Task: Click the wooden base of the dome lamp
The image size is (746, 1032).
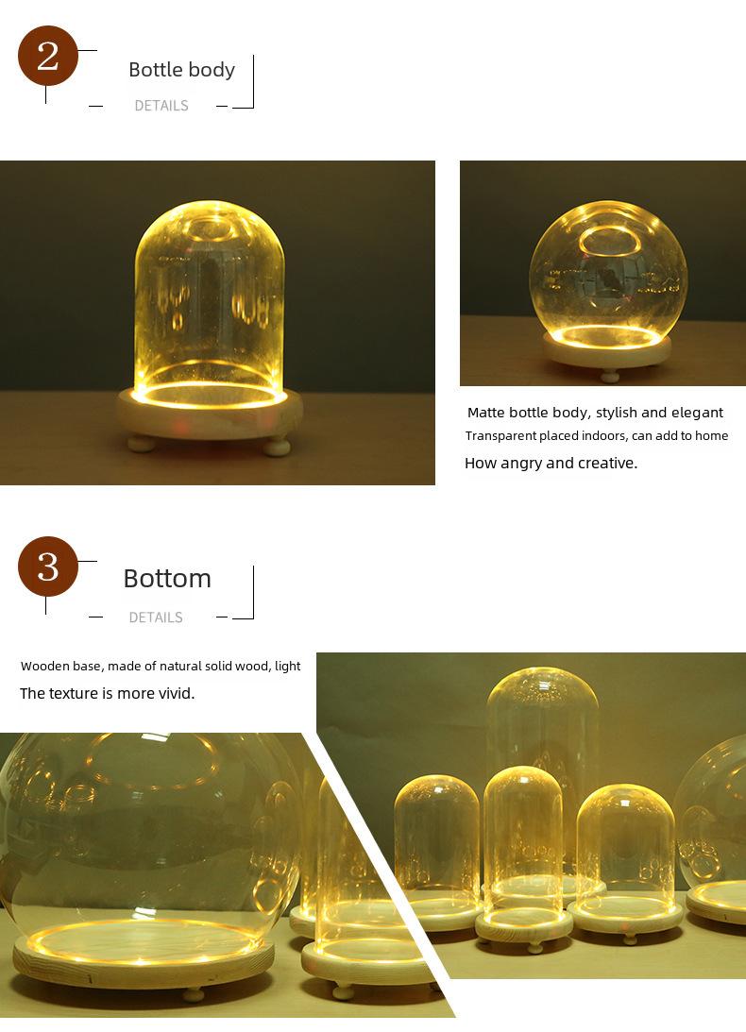Action: (210, 416)
